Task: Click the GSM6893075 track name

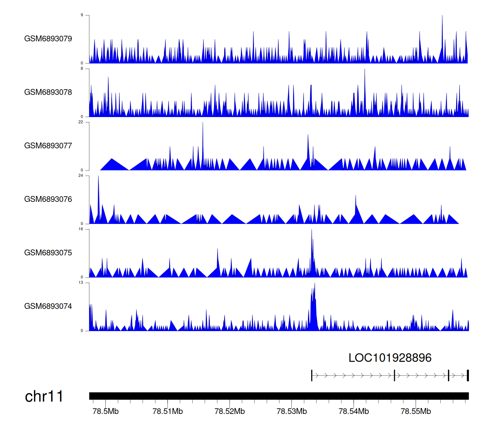Action: (x=48, y=253)
